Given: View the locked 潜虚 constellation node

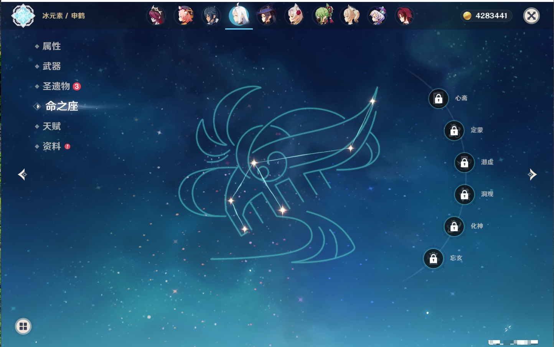Looking at the screenshot, I should pos(465,162).
